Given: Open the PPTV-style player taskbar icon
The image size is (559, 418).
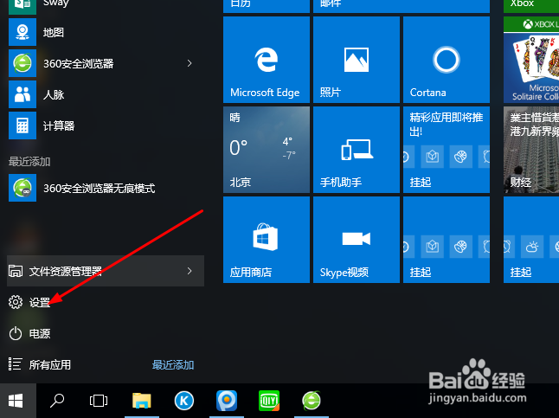Looking at the screenshot, I should [227, 401].
